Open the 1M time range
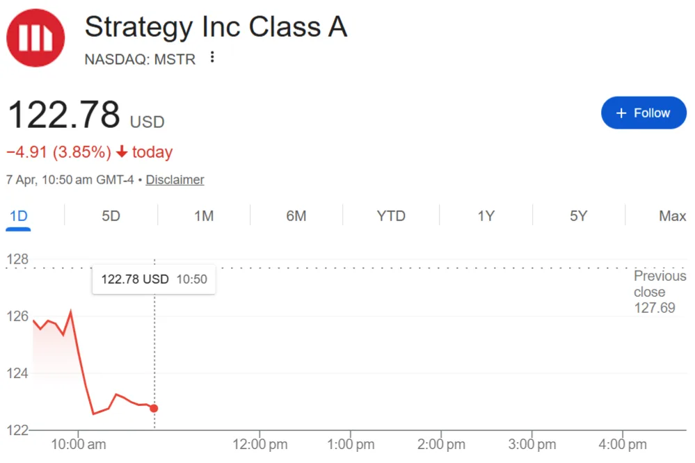695x463 pixels. click(204, 216)
